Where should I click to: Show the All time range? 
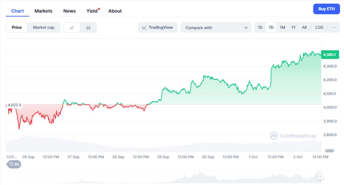click(304, 28)
